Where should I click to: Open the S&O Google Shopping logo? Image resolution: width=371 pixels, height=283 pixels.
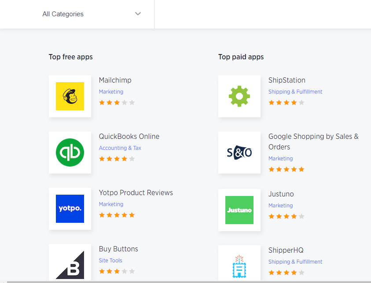click(x=239, y=152)
